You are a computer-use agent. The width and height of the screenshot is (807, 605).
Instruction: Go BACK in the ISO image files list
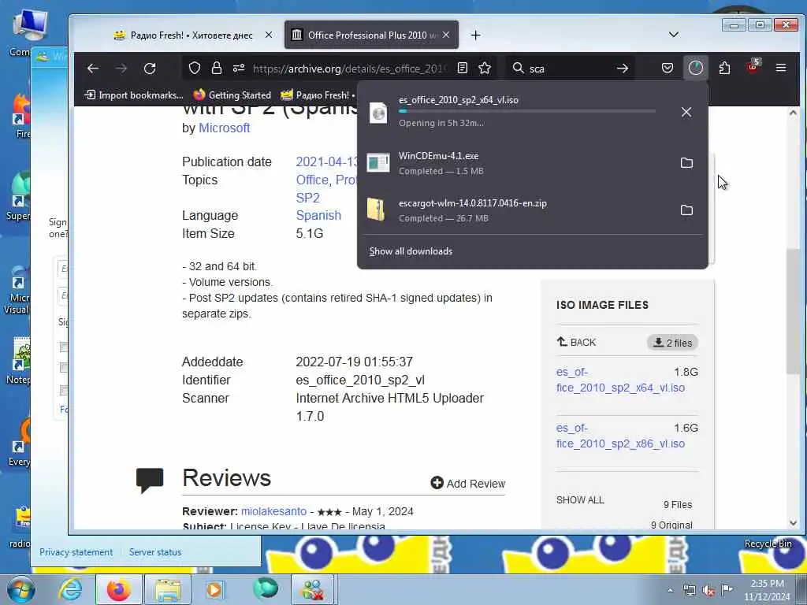[x=576, y=342]
